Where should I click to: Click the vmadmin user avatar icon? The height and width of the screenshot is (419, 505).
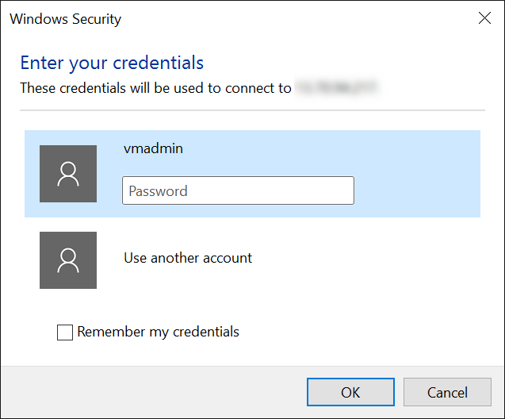pos(68,174)
